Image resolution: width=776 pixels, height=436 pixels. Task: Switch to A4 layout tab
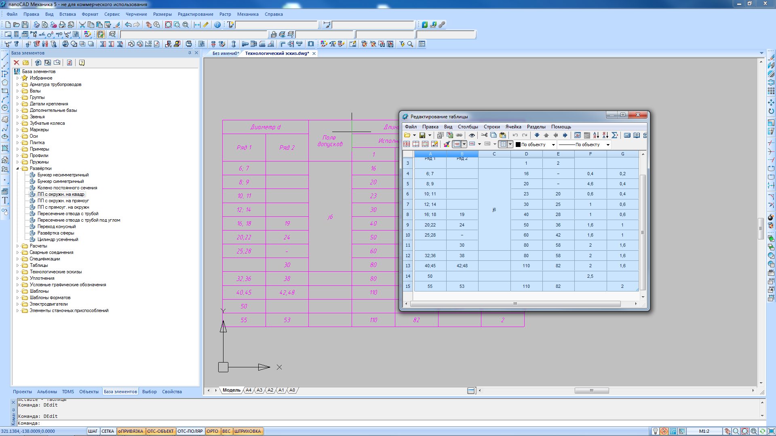[x=249, y=390]
